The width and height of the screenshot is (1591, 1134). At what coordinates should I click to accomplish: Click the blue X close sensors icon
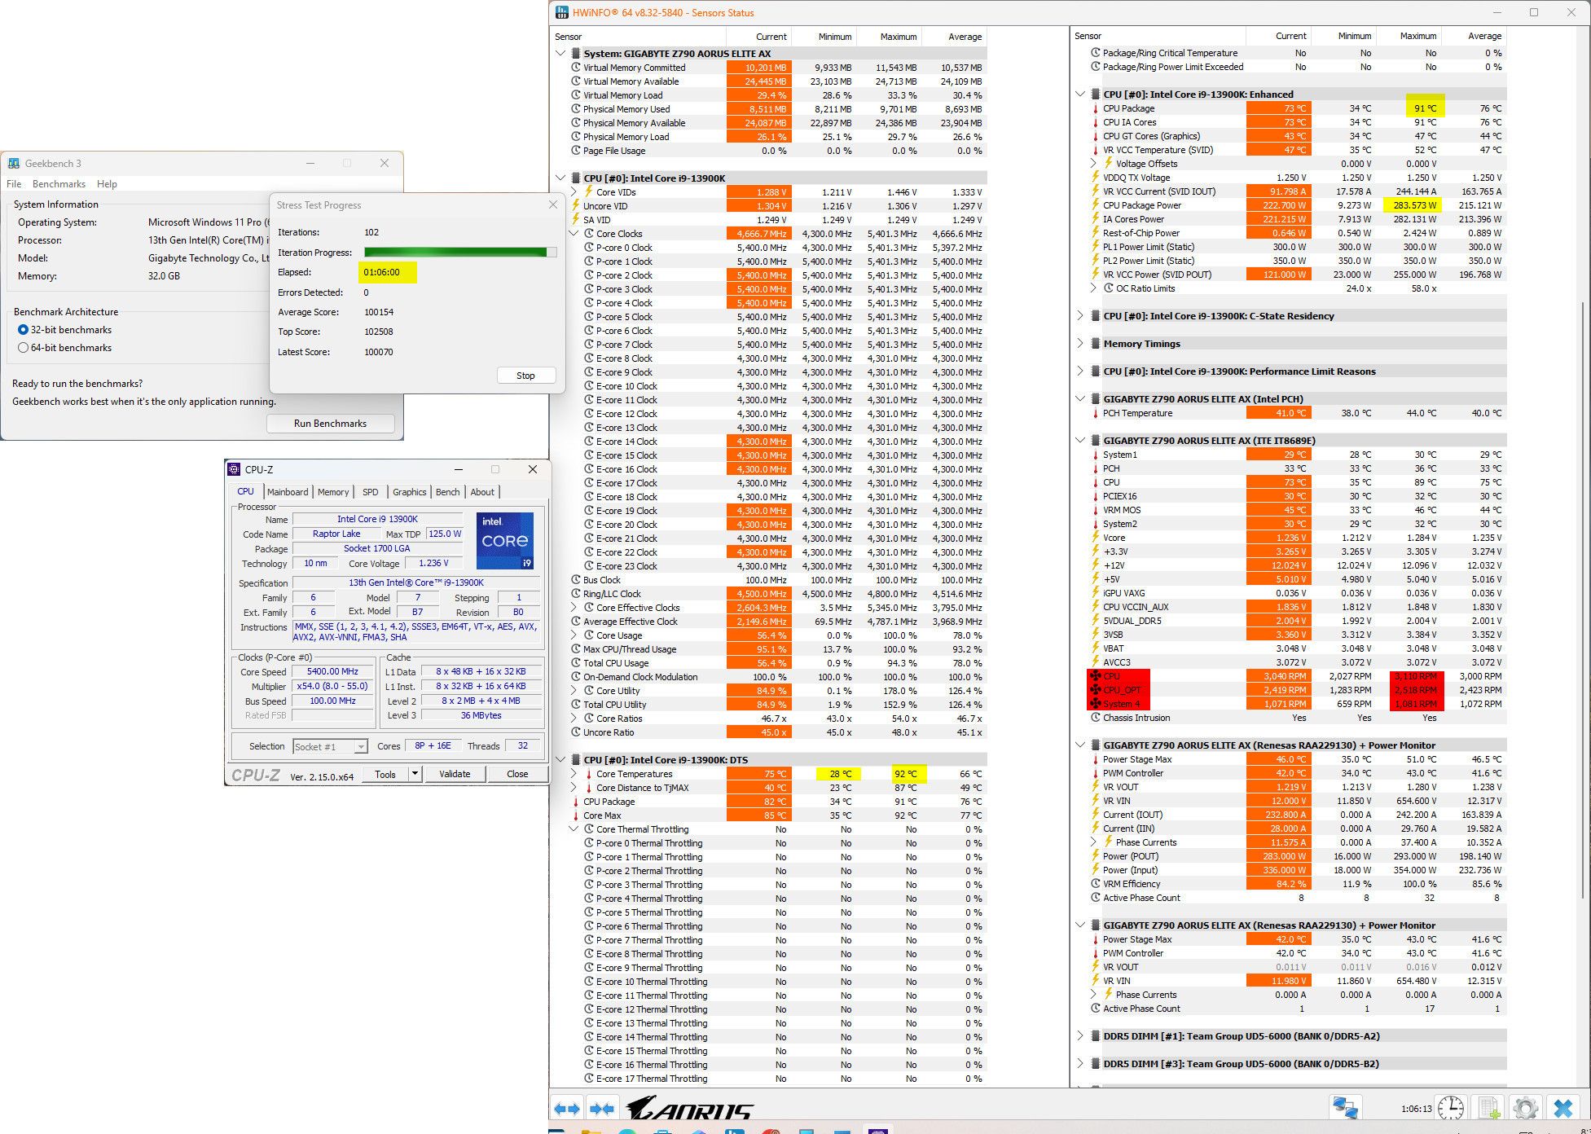point(1563,1108)
